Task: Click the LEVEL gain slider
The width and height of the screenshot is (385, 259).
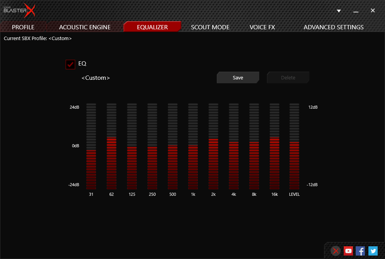Action: tap(294, 146)
